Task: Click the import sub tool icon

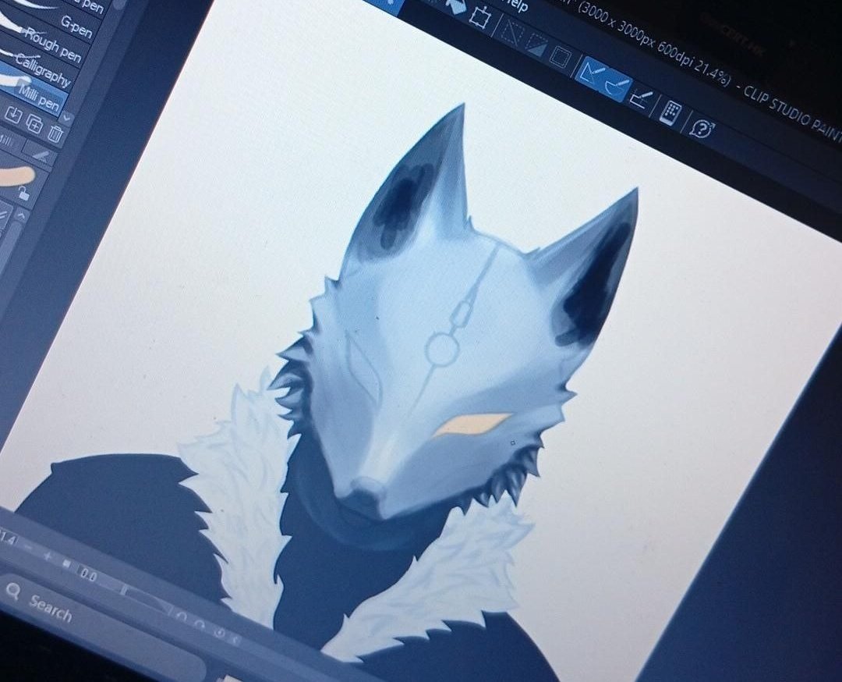Action: click(x=12, y=115)
